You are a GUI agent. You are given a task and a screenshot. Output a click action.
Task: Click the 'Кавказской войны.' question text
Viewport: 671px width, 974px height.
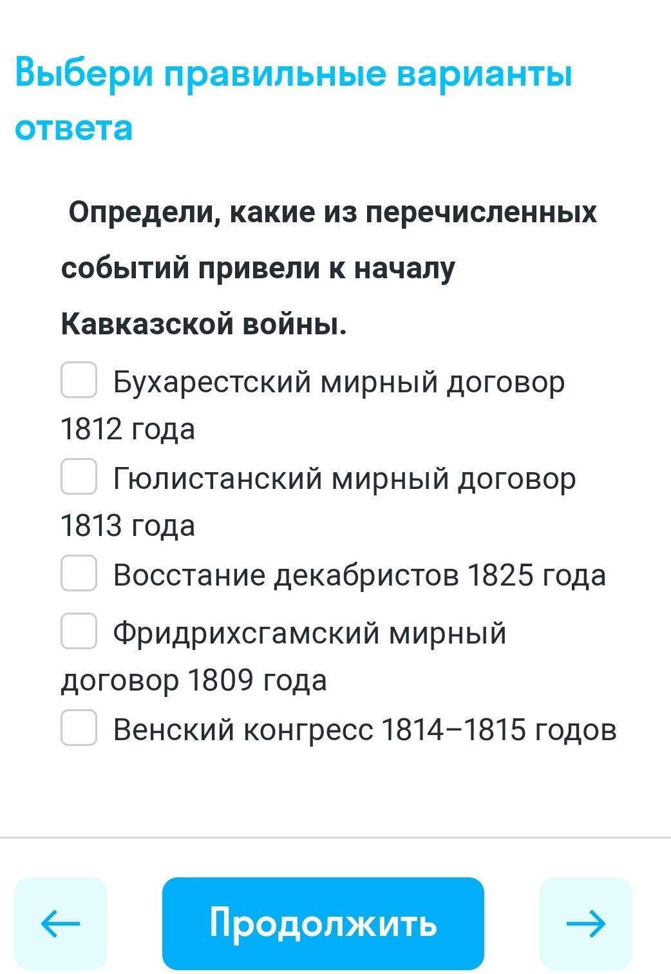click(204, 324)
